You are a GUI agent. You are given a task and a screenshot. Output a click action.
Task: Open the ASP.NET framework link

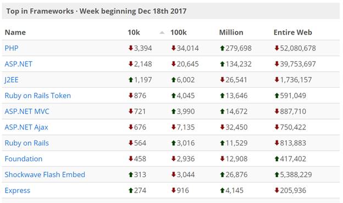click(18, 64)
